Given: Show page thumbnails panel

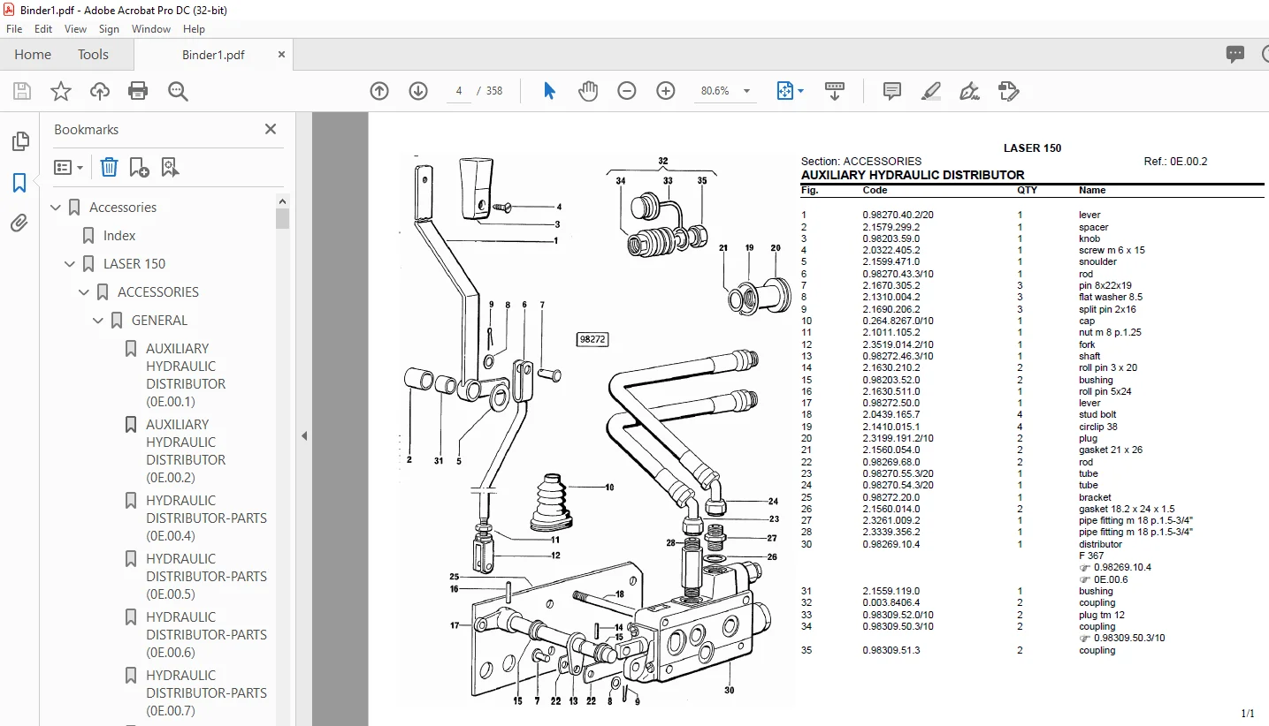Looking at the screenshot, I should coord(19,141).
